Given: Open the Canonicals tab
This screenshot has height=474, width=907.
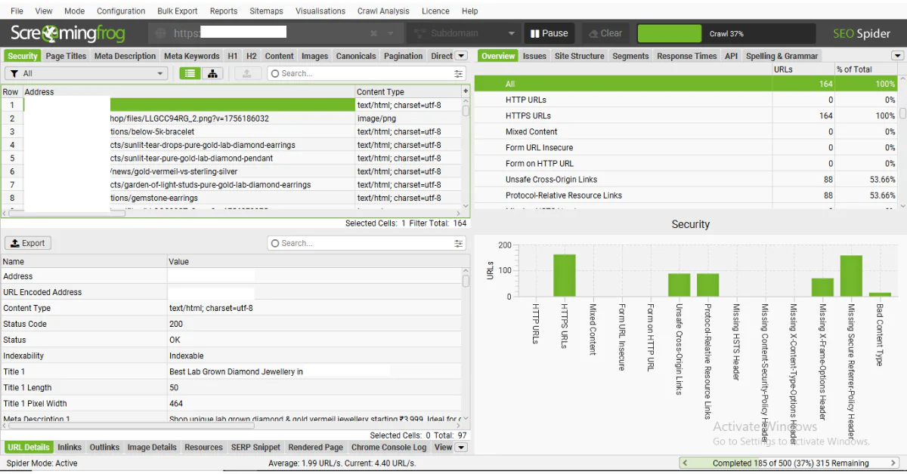Looking at the screenshot, I should pyautogui.click(x=356, y=56).
